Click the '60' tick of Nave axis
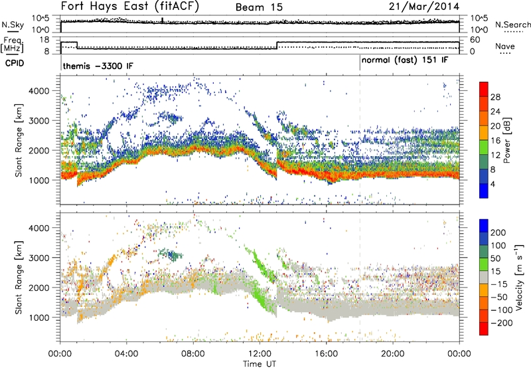531x368 pixels. (475, 40)
